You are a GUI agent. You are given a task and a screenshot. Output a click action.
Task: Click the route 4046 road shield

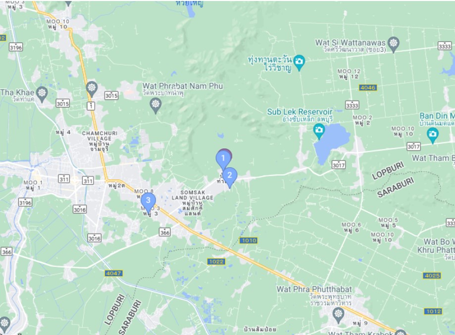[x=368, y=87]
